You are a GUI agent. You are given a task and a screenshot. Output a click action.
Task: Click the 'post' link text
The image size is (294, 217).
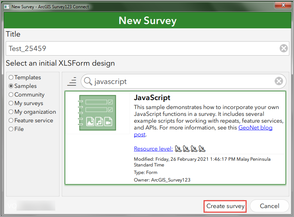coord(140,135)
